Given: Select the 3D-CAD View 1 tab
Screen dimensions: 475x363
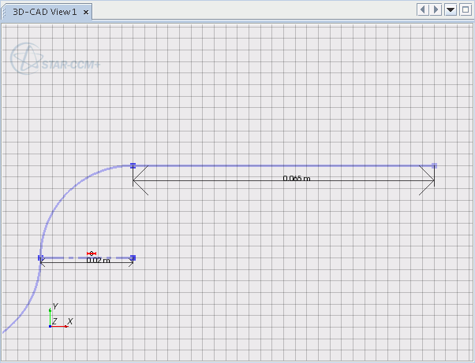Looking at the screenshot, I should pos(44,12).
